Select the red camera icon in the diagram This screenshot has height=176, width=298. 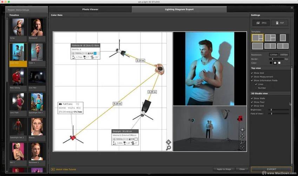tap(73, 138)
